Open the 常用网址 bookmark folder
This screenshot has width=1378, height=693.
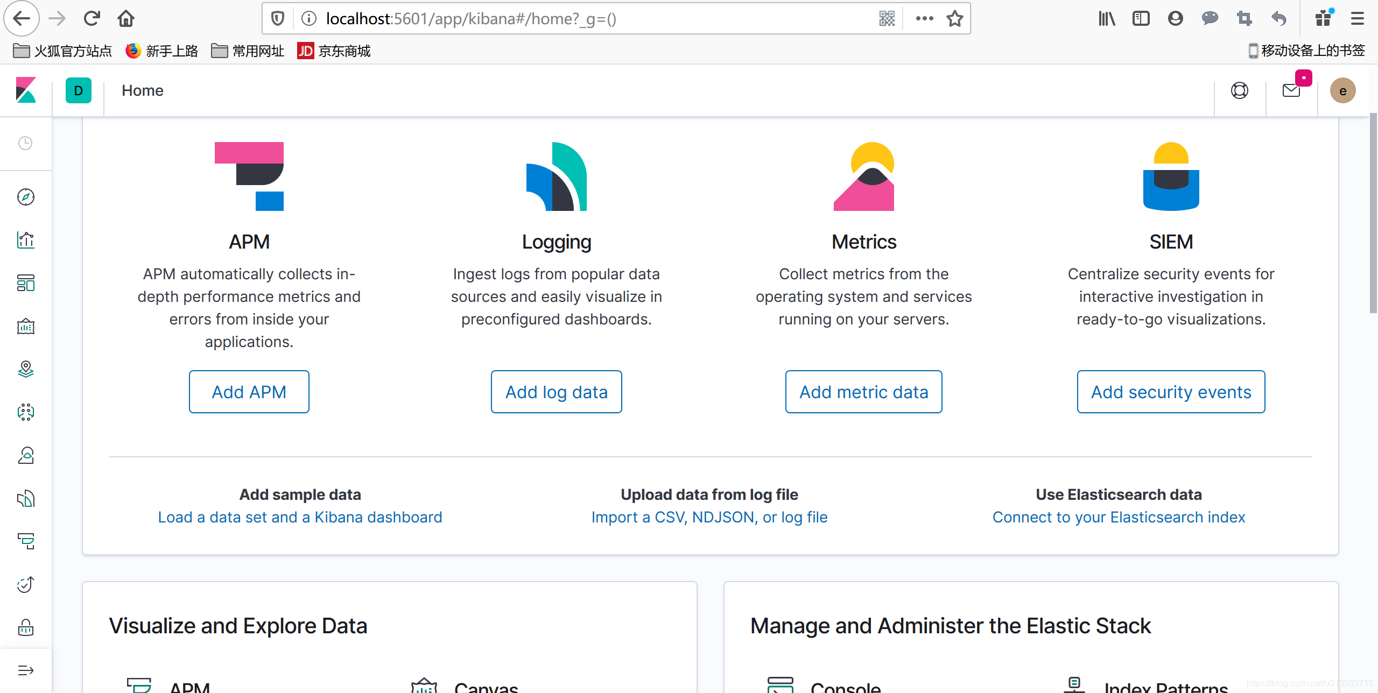[248, 51]
